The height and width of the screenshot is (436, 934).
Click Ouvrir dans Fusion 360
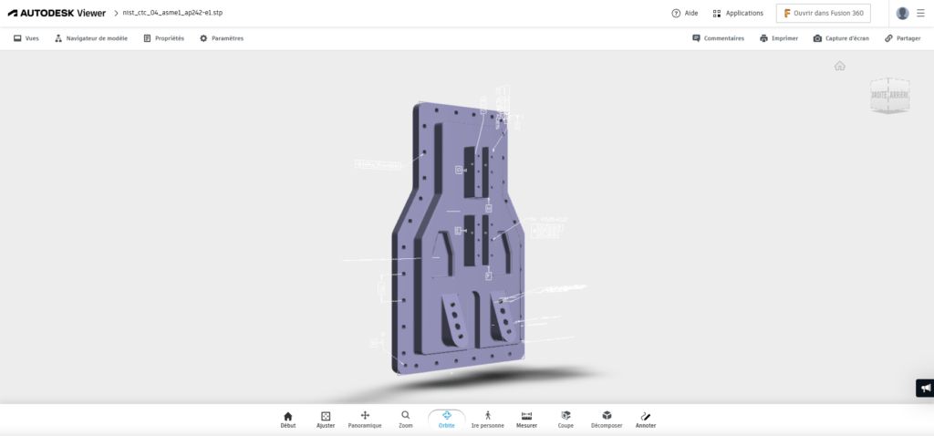click(824, 13)
